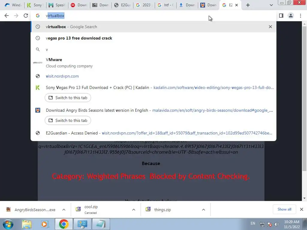307x230 pixels.
Task: Switch to the E2Gu tab
Action: click(122, 5)
